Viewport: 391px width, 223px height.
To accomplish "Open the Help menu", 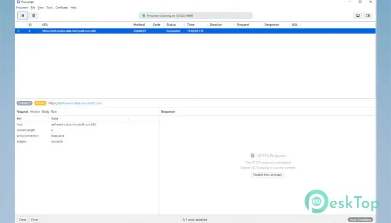I will coord(73,8).
